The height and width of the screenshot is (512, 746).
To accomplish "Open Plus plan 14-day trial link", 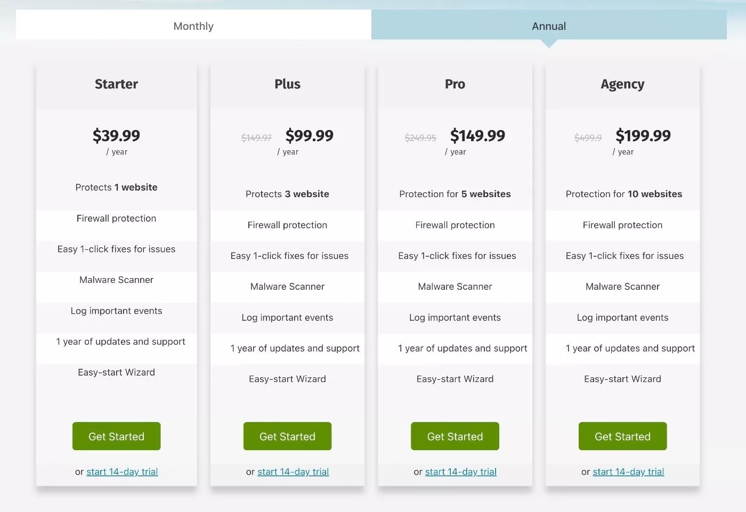I will [293, 472].
